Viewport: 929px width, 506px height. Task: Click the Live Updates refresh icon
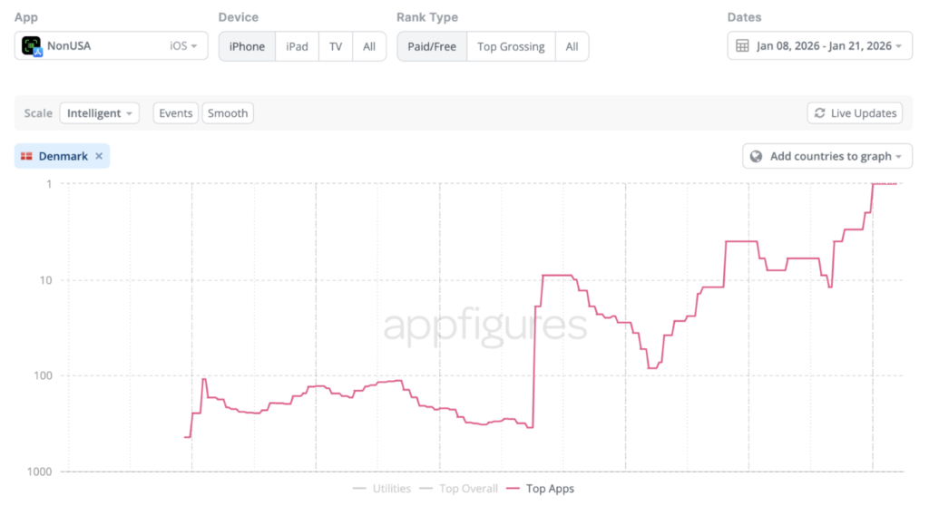[819, 113]
